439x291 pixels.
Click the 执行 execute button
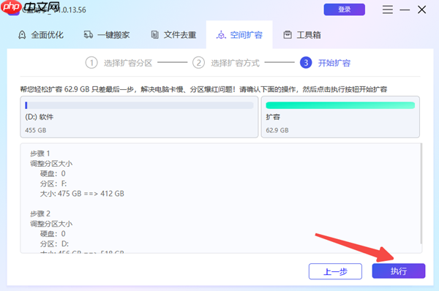point(399,271)
